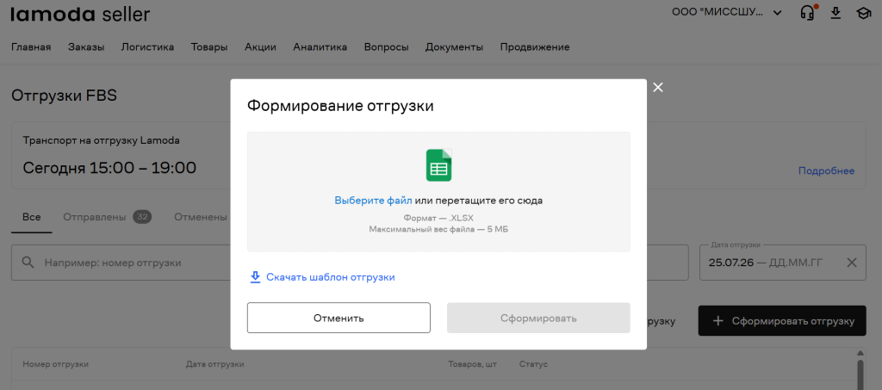Click the black Сформировать отгрузку button
The image size is (882, 390).
coord(782,321)
